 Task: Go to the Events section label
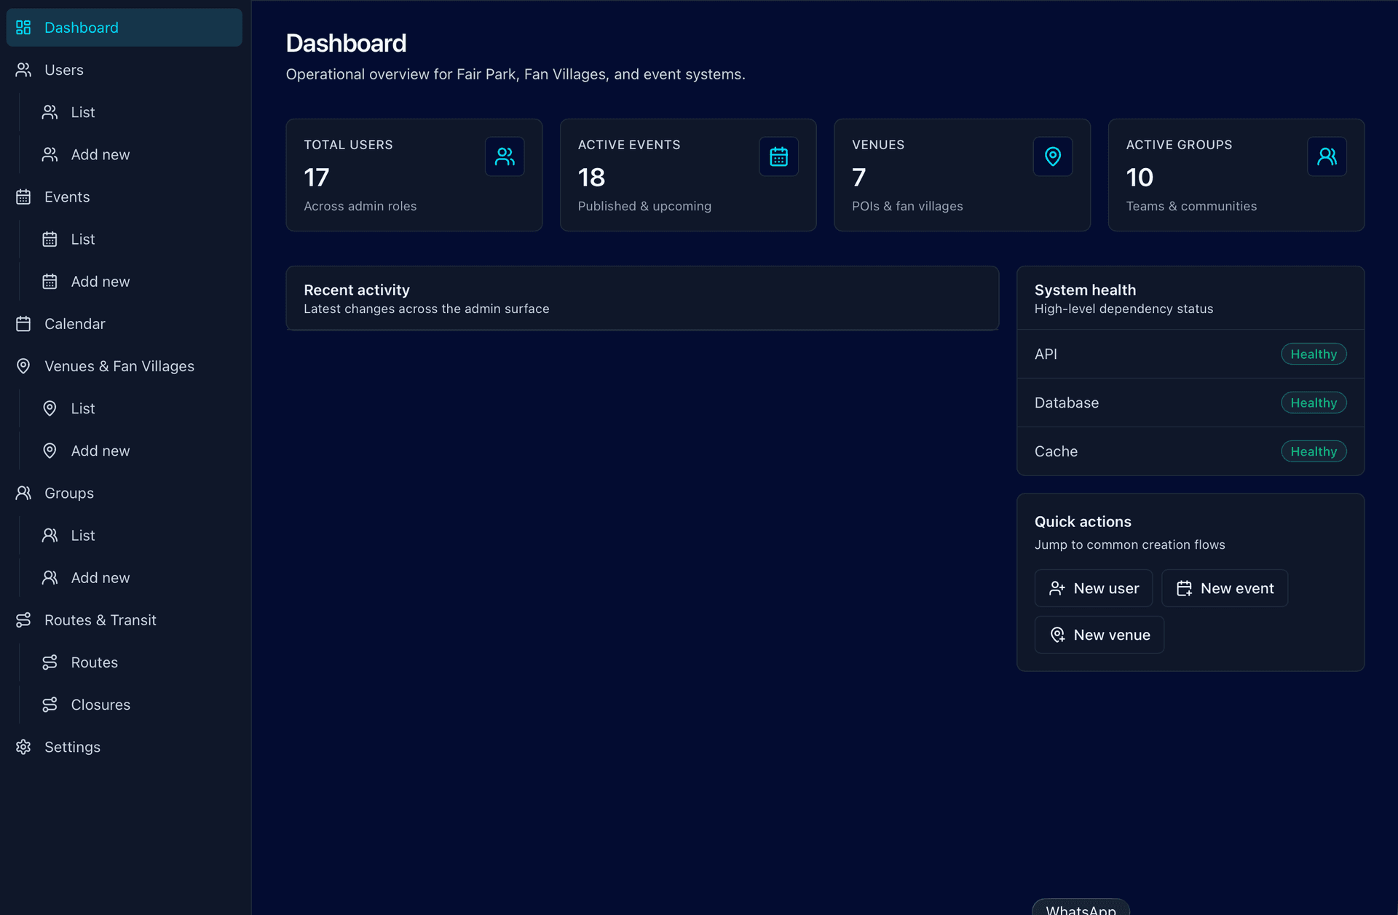67,197
